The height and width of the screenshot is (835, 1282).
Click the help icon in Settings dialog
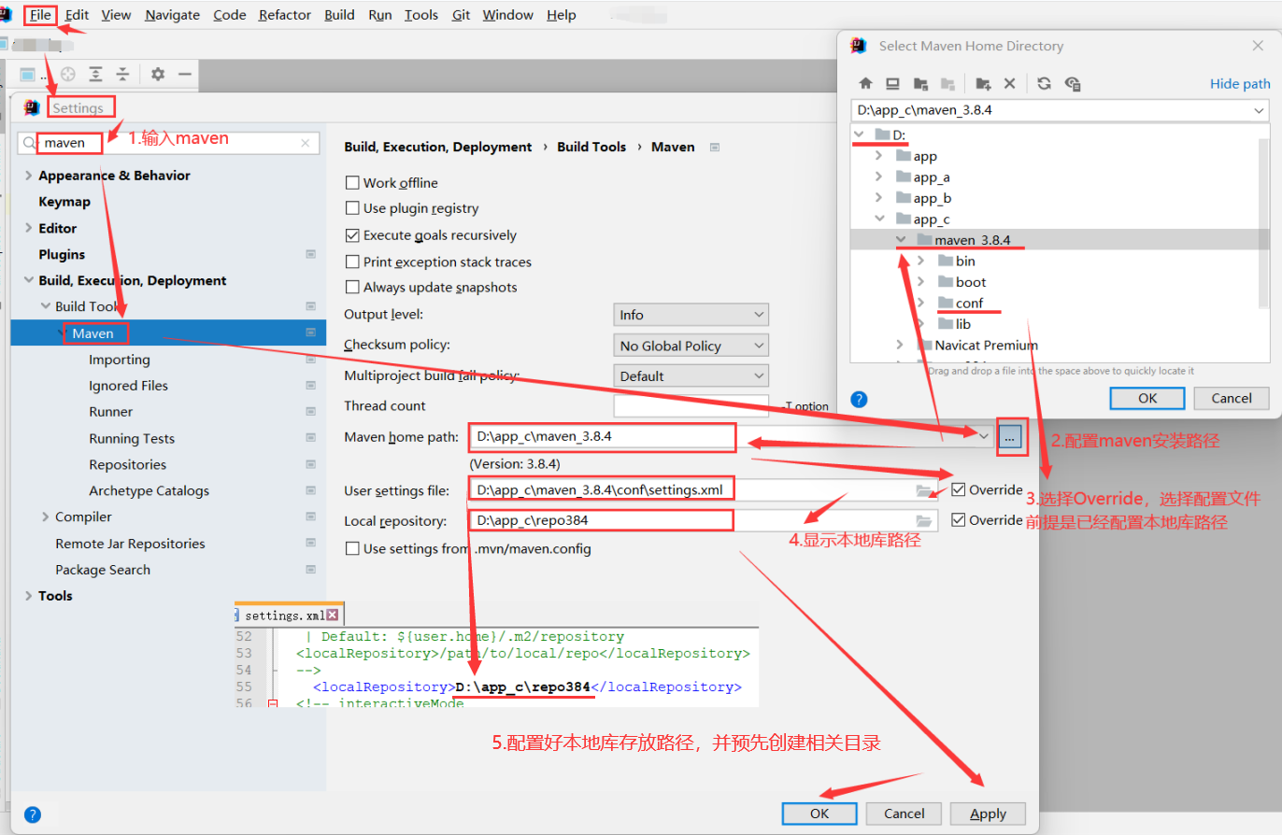click(33, 814)
